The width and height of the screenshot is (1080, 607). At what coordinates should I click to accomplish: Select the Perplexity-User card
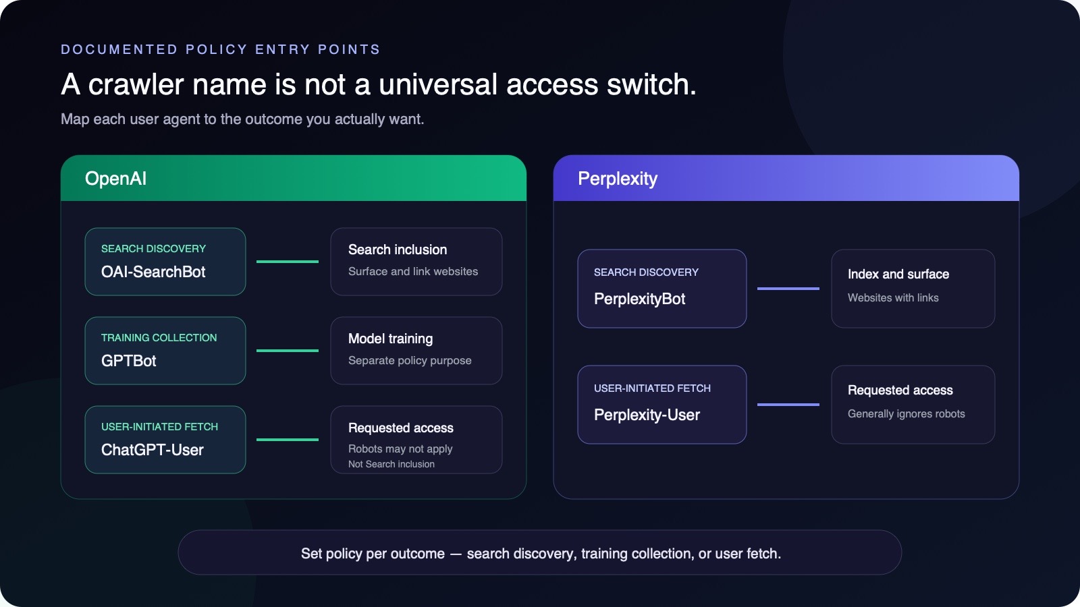pos(662,405)
